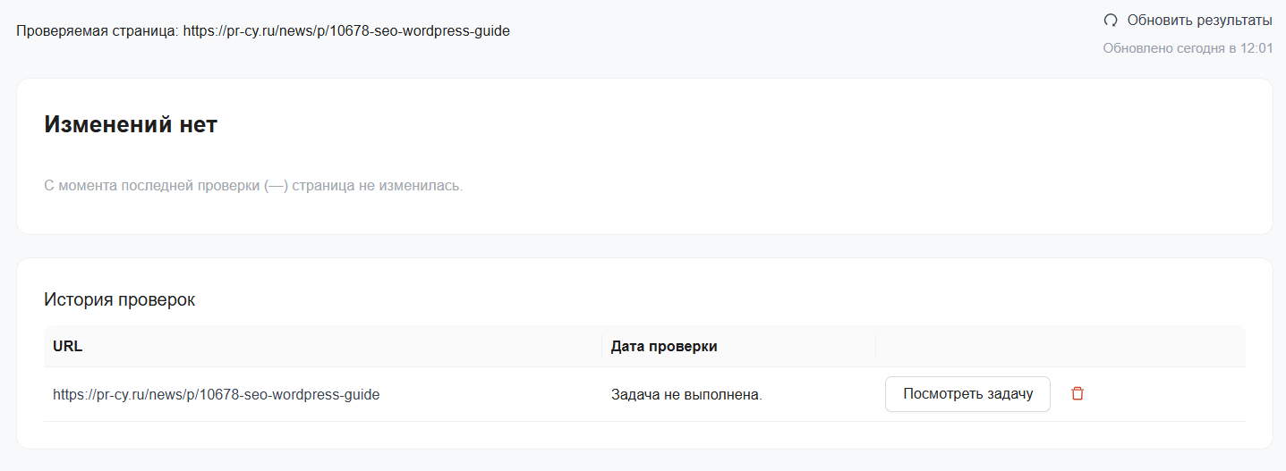Sort by the "URL" column header
The width and height of the screenshot is (1286, 471).
click(68, 346)
